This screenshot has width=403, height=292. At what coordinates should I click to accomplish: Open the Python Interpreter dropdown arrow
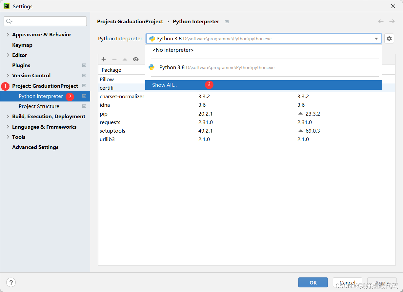point(376,39)
